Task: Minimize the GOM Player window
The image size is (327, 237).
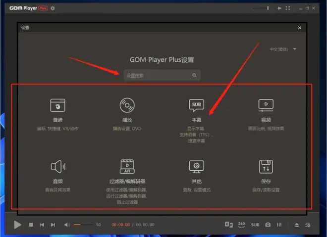Action: 301,8
